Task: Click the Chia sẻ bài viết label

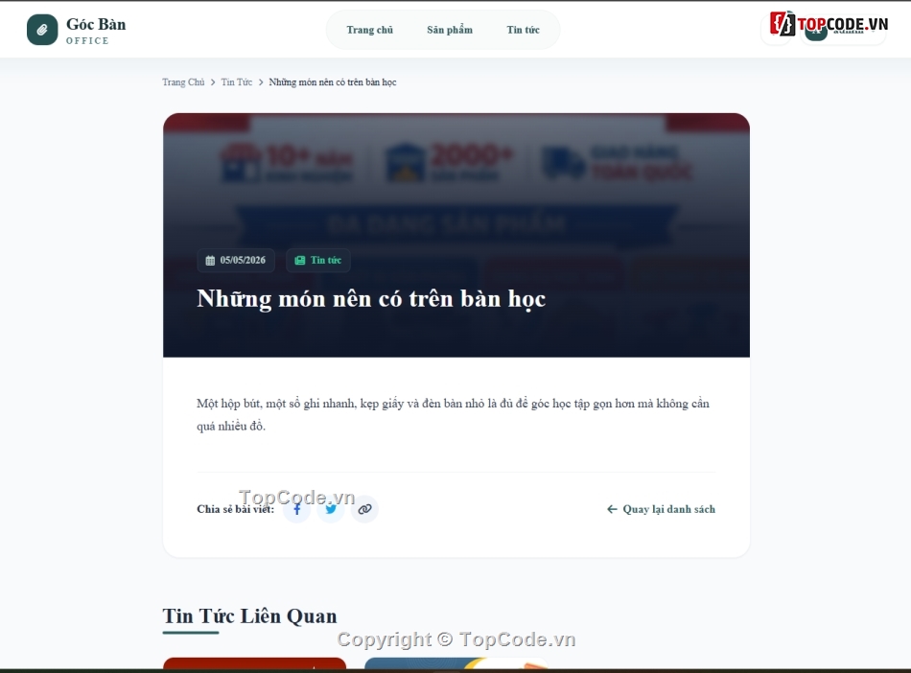Action: click(235, 509)
